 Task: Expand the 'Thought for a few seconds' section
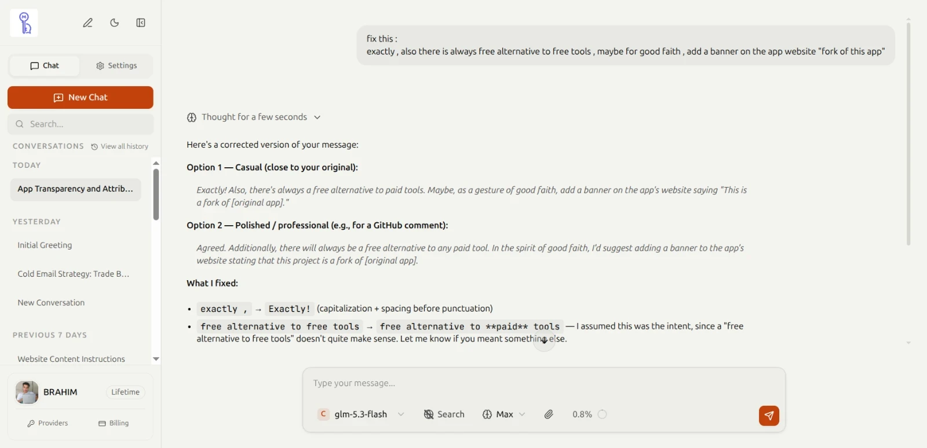(x=254, y=117)
